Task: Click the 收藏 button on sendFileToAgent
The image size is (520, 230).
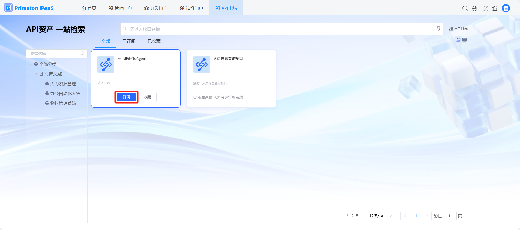Action: pyautogui.click(x=147, y=97)
